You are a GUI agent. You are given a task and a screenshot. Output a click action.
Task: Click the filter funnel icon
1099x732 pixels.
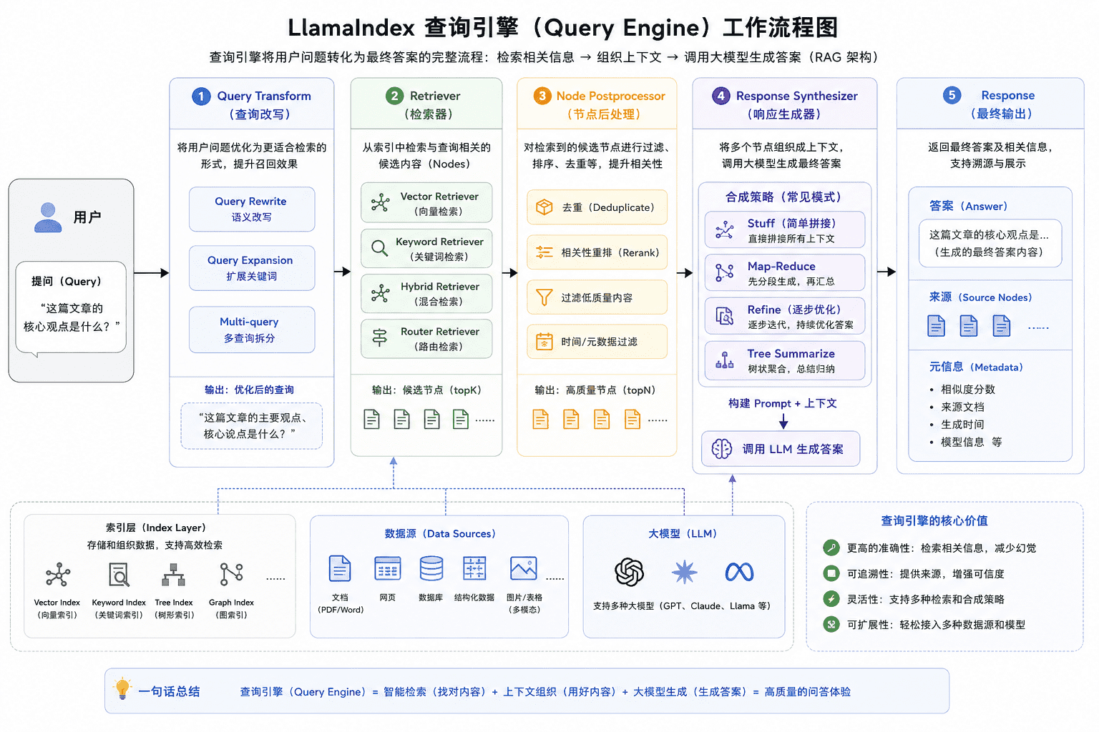pos(544,297)
